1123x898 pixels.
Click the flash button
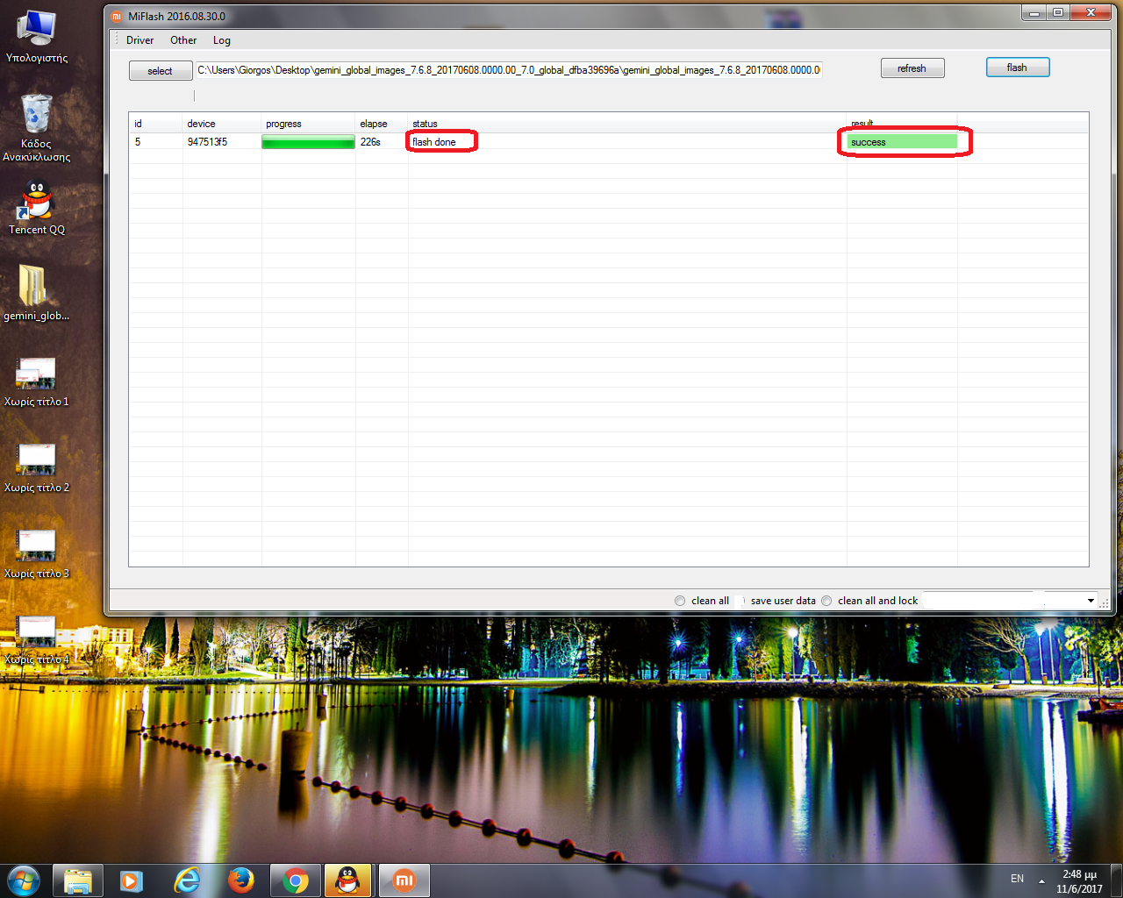point(1018,68)
